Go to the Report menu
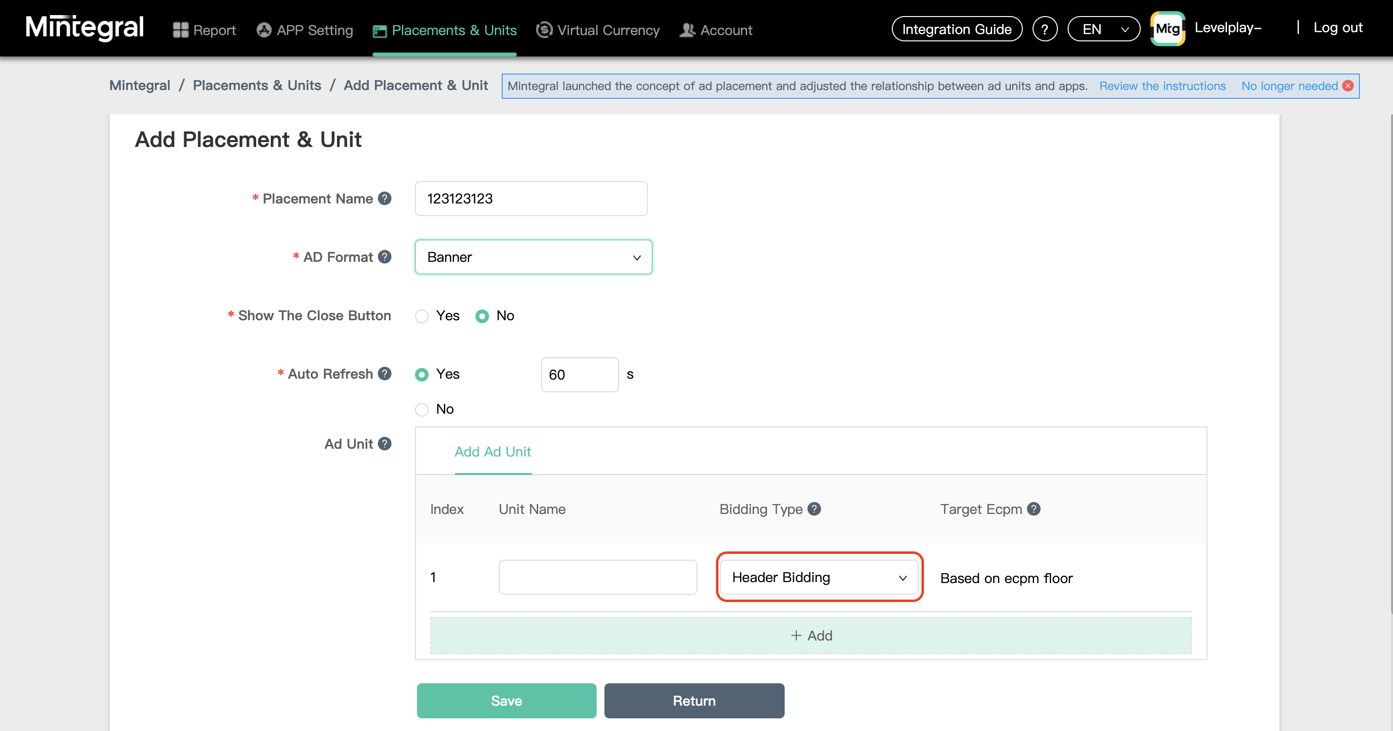 pos(204,30)
